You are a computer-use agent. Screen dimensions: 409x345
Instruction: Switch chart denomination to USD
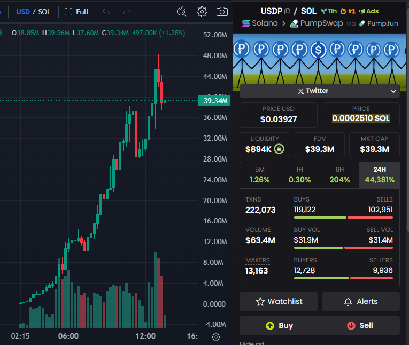click(23, 12)
